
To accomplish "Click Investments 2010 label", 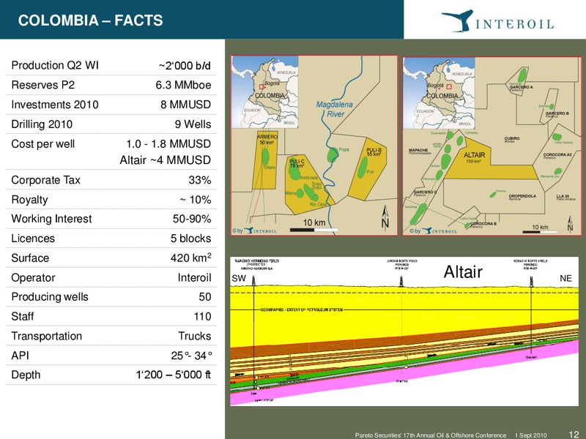I will (x=55, y=105).
